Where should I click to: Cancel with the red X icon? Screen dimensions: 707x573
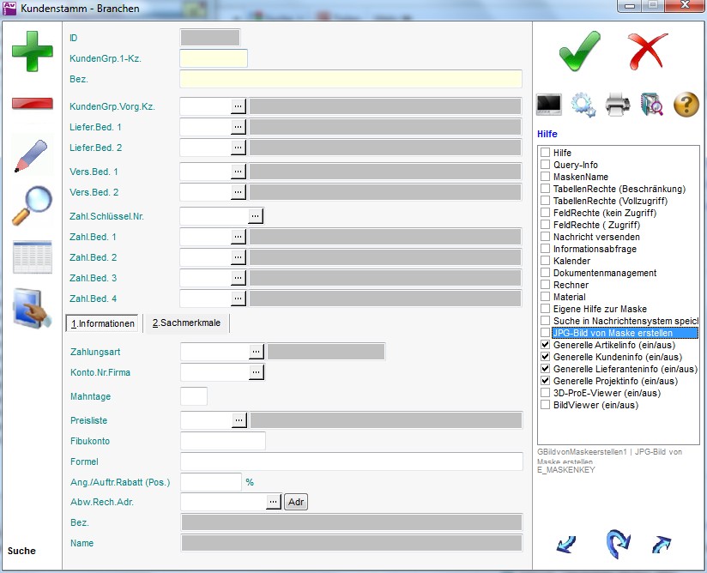point(647,51)
